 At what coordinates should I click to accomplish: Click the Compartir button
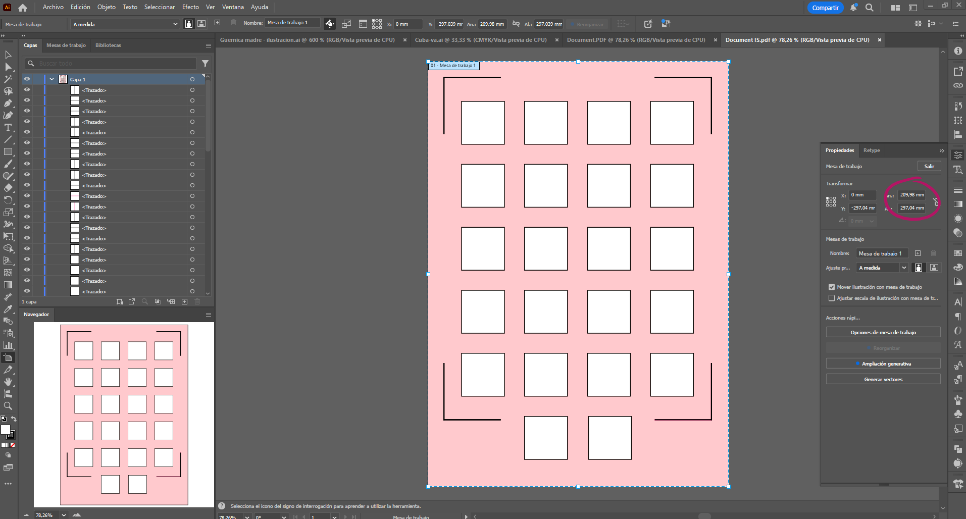click(825, 8)
